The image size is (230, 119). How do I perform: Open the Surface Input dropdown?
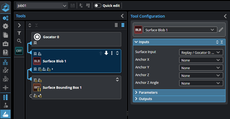click(x=201, y=52)
